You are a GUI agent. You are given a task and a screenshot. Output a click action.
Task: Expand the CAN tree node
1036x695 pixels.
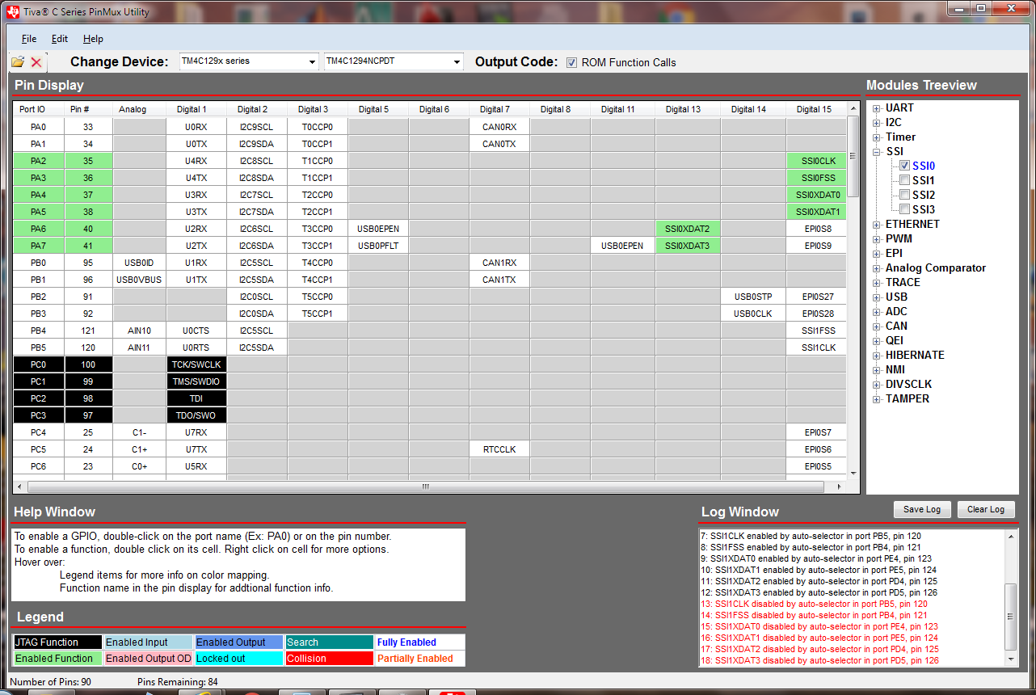[x=877, y=326]
